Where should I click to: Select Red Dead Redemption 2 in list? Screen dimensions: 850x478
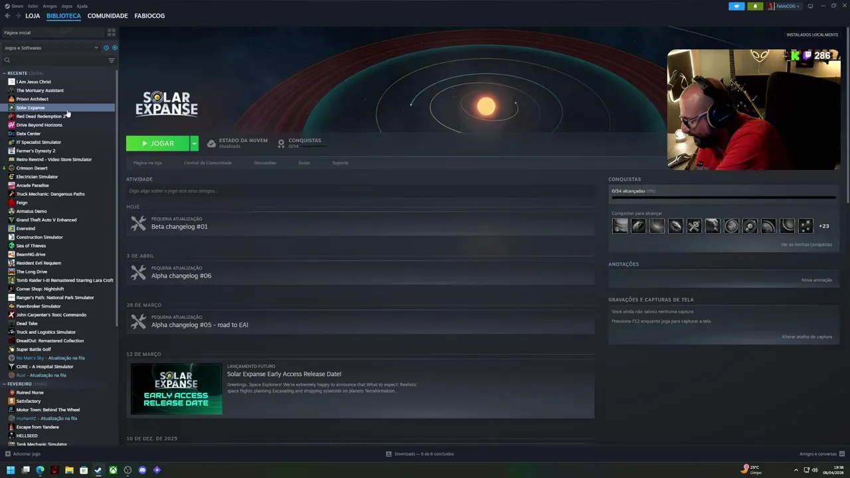[x=58, y=116]
